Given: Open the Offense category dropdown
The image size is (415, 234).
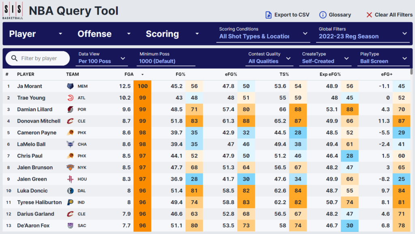Looking at the screenshot, I should pyautogui.click(x=104, y=34).
